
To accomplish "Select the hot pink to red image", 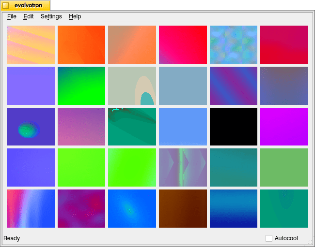I will coord(183,44).
